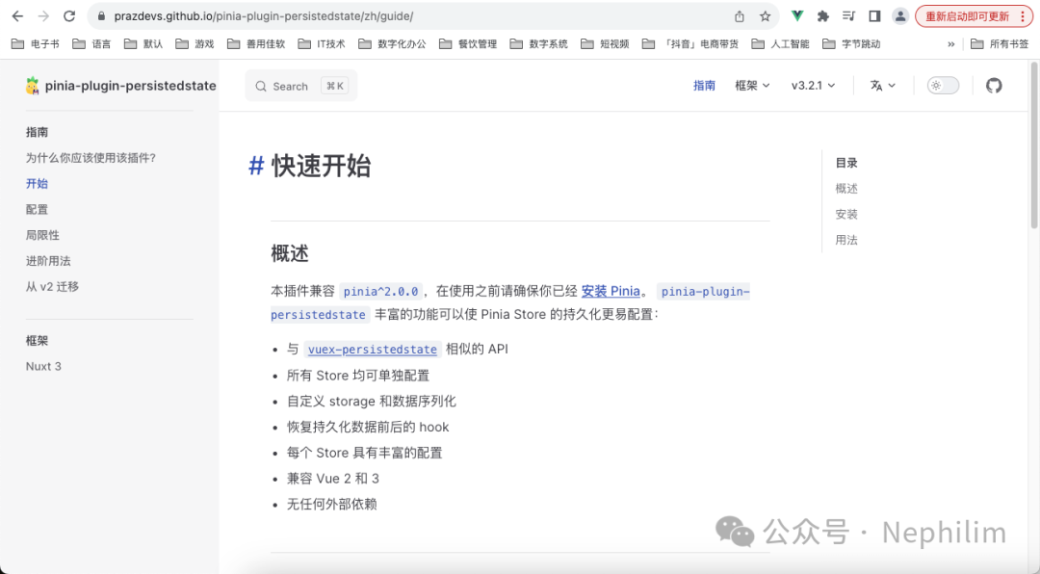Viewport: 1040px width, 574px height.
Task: Select 开始 in the sidebar
Action: [38, 184]
